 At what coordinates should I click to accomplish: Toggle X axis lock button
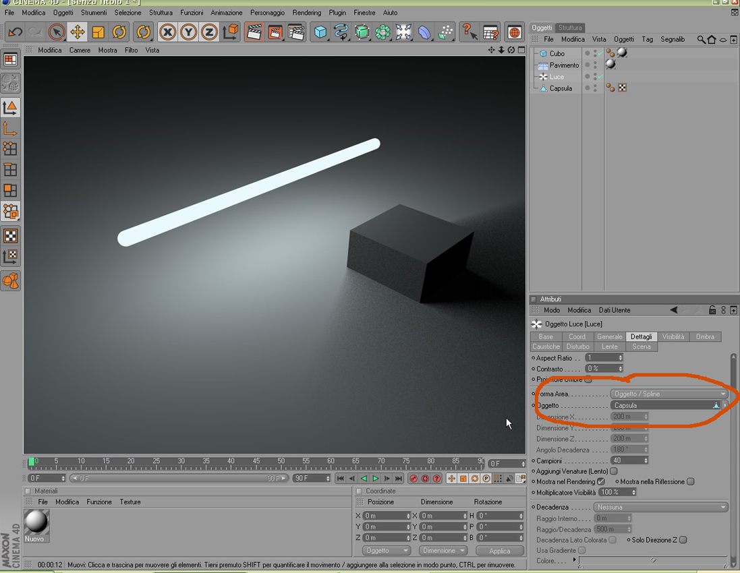tap(167, 32)
